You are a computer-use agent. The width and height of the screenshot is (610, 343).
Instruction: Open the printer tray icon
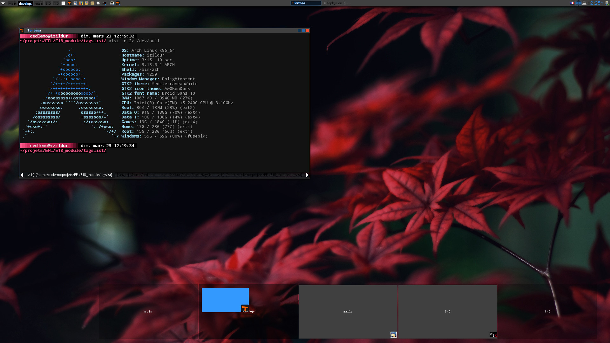click(584, 3)
